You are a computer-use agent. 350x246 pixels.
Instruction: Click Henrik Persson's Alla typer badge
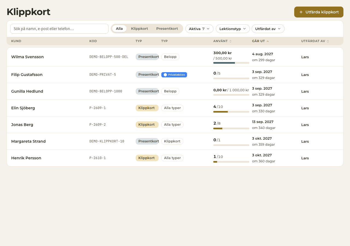(x=172, y=158)
